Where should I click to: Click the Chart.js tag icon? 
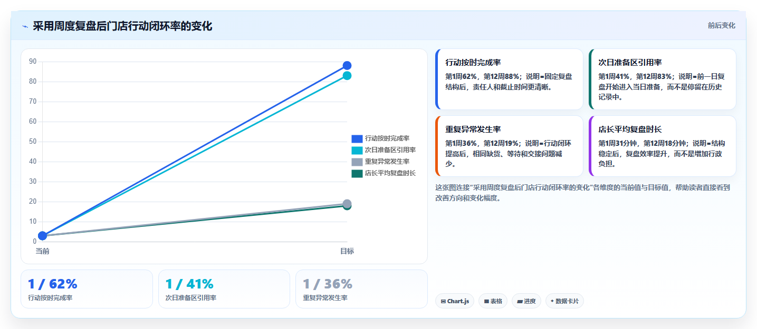(443, 302)
